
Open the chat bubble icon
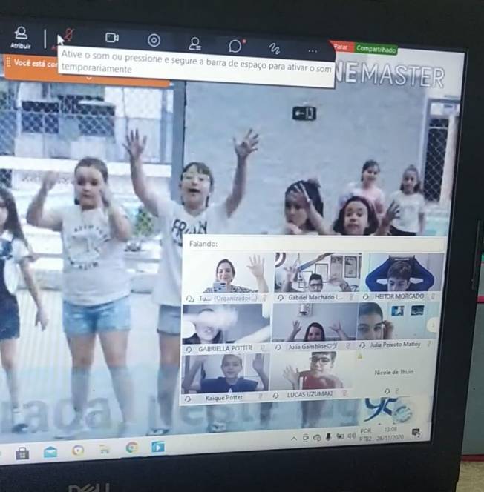[x=235, y=46]
